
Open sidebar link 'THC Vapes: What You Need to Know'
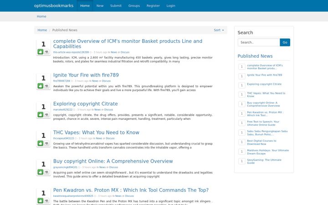click(266, 95)
